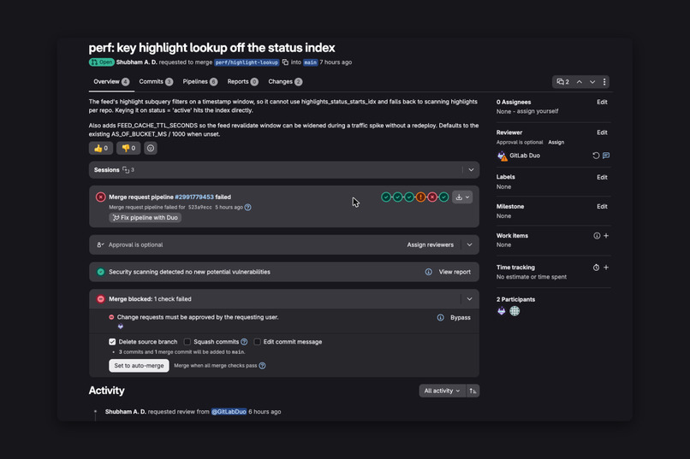Screen dimensions: 690x459
Task: Open the Changes tab
Action: pyautogui.click(x=285, y=82)
